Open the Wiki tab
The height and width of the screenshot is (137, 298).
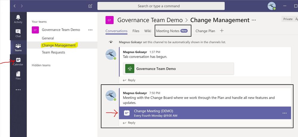tap(148, 31)
